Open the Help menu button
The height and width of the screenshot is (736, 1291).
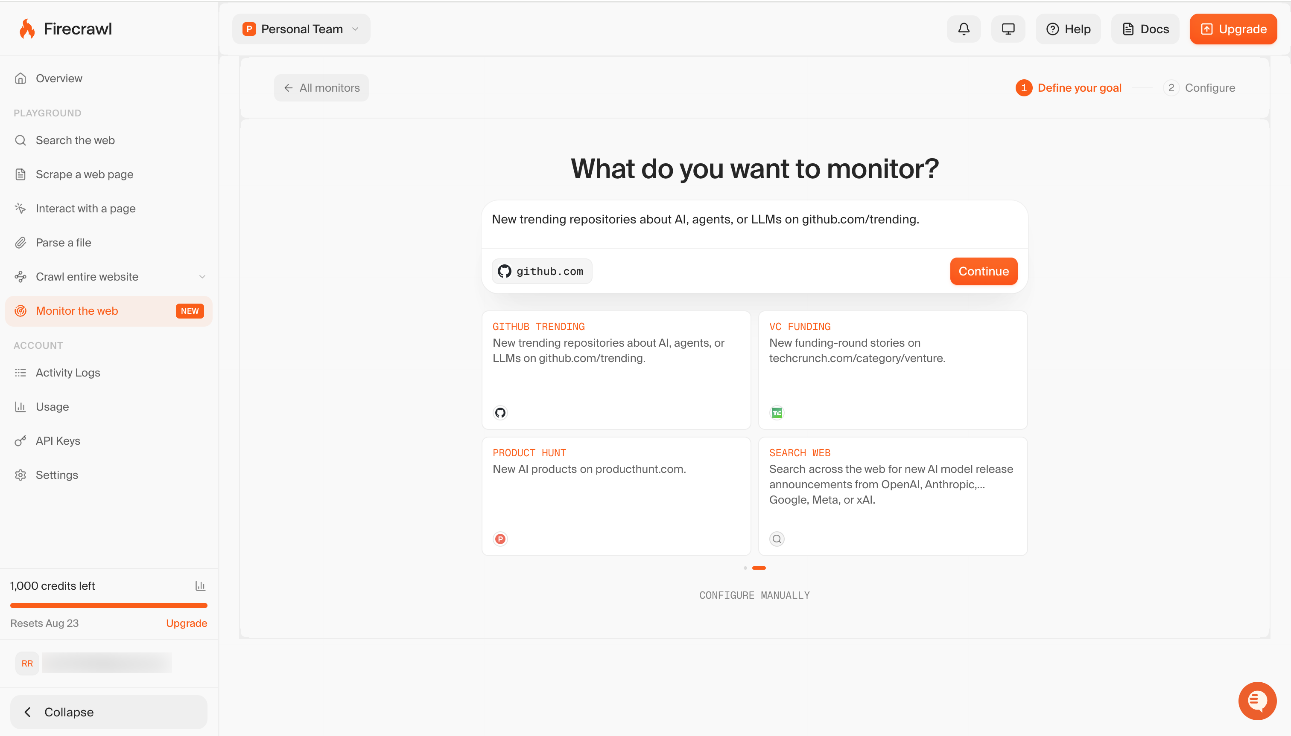(x=1068, y=29)
